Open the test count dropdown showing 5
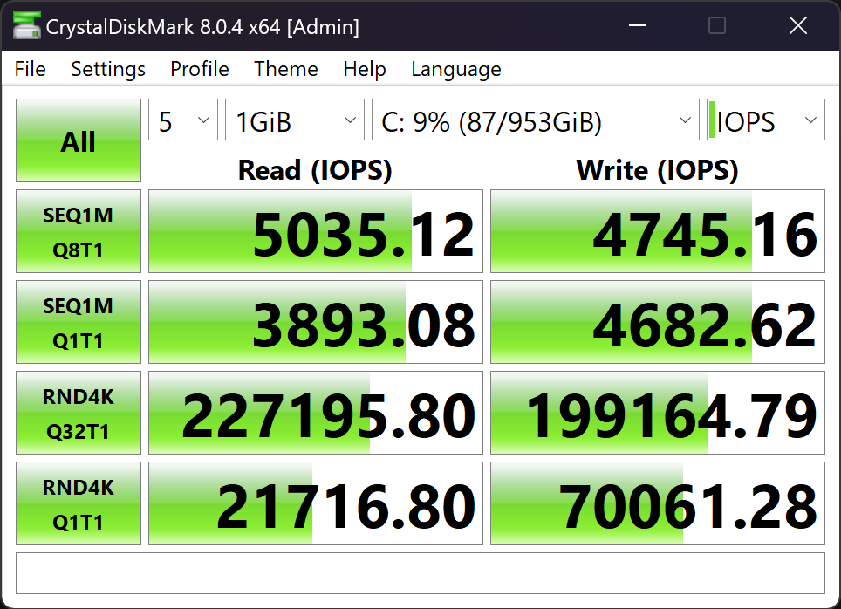 [183, 120]
